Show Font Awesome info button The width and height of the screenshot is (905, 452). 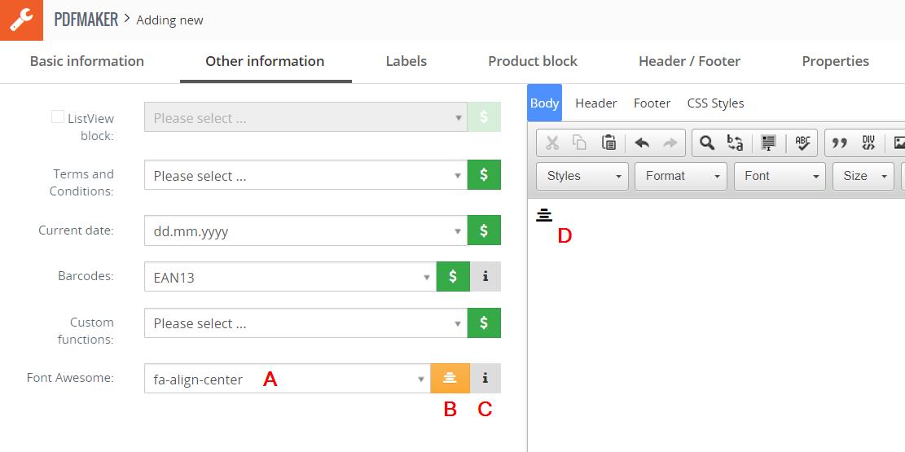[x=485, y=378]
